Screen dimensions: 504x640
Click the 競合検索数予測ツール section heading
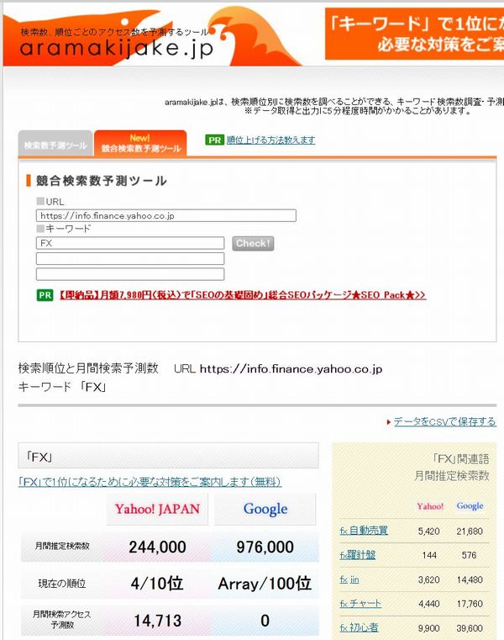point(101,181)
